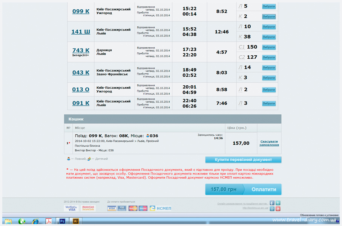Click the MasterCard SecureCode logo
Viewport: 342px width, 226px height.
[x=88, y=208]
